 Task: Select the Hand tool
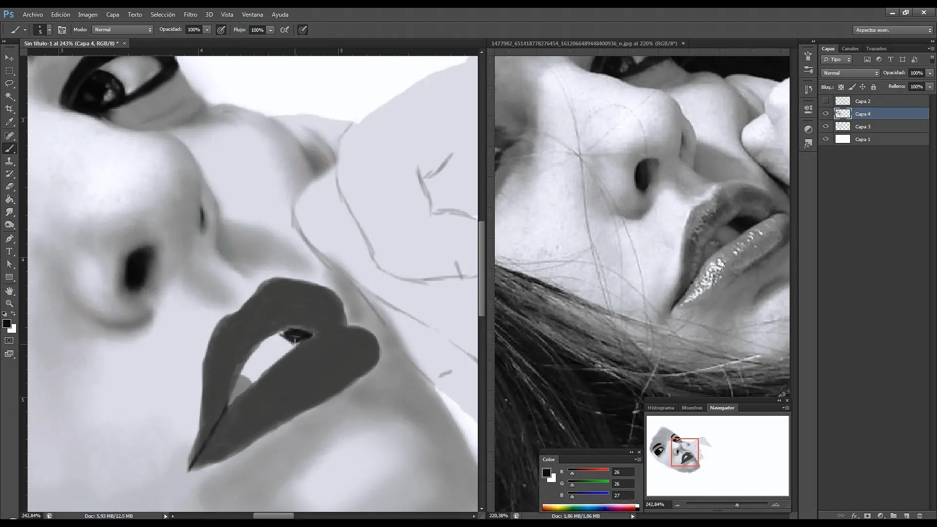9,291
